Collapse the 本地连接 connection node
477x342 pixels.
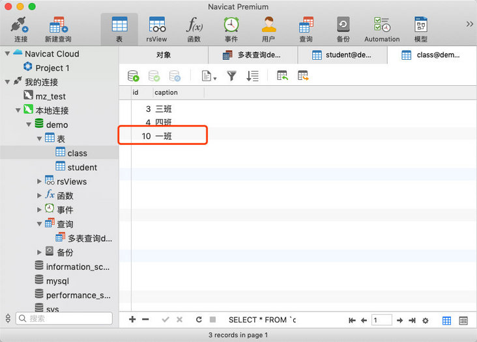(x=18, y=110)
